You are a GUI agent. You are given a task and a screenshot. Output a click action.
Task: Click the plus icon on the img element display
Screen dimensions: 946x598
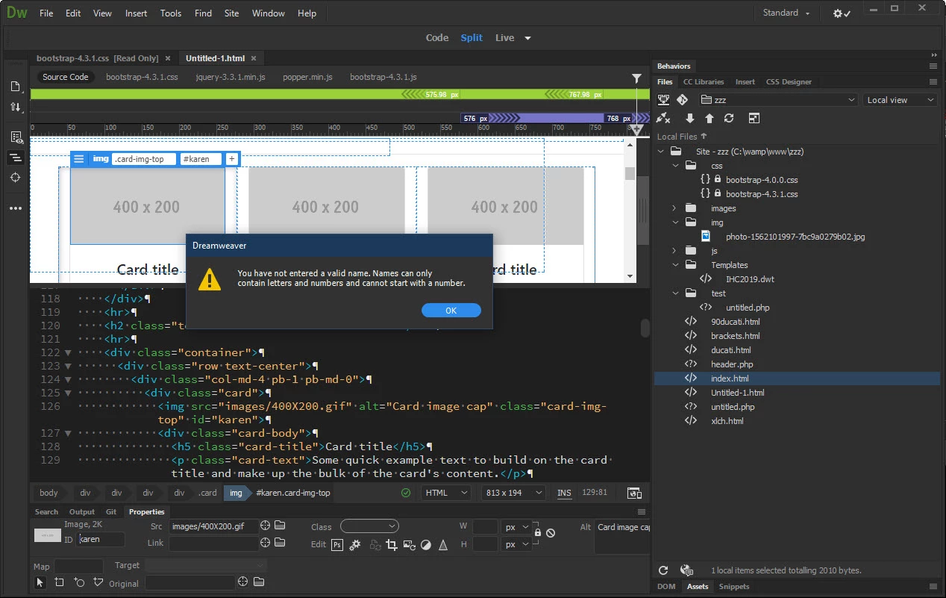pos(231,159)
